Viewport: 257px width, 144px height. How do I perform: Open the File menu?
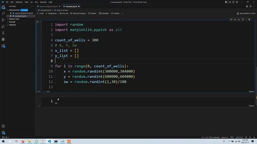(x=7, y=2)
